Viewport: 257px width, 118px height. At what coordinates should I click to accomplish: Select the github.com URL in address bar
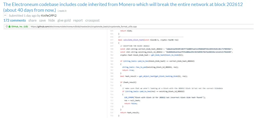(83, 27)
